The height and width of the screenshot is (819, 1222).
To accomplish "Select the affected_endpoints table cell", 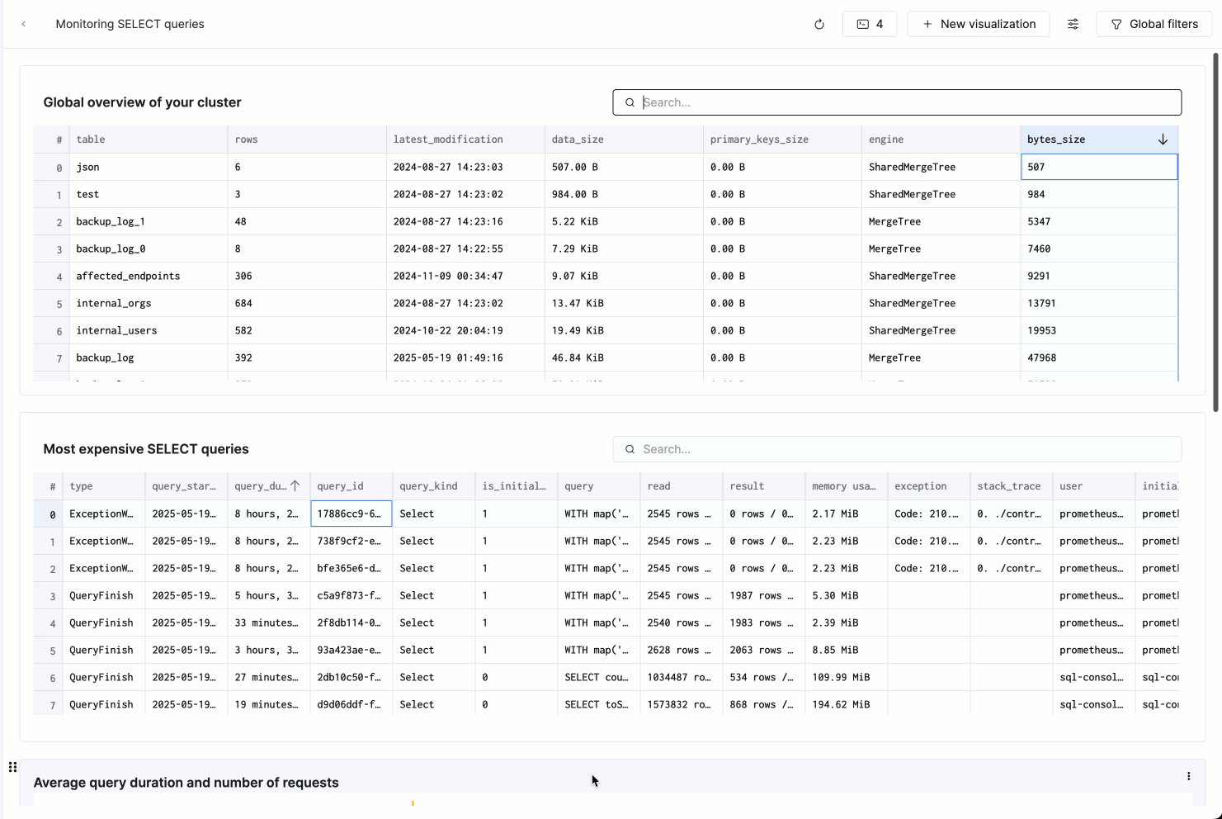I will click(128, 276).
